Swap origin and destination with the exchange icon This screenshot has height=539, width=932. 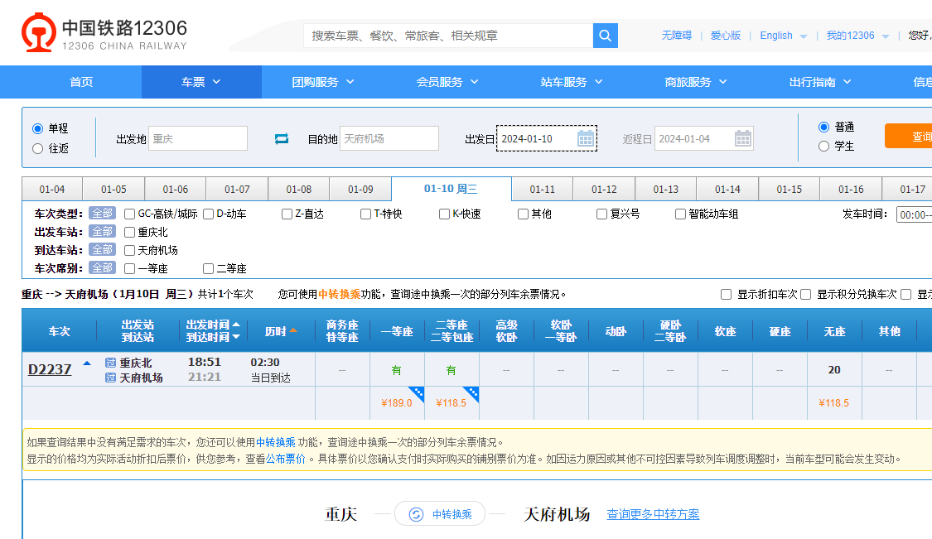click(x=282, y=138)
